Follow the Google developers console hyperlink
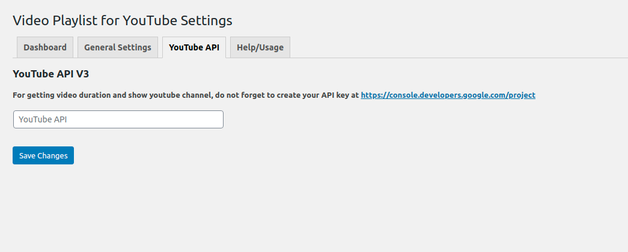Screen dimensions: 628x252 coord(448,95)
